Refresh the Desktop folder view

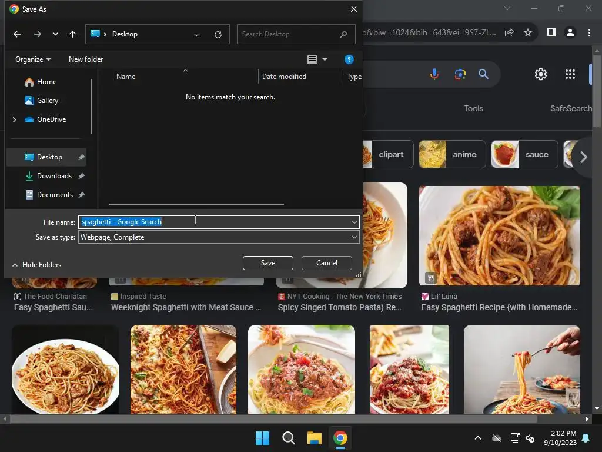(218, 35)
